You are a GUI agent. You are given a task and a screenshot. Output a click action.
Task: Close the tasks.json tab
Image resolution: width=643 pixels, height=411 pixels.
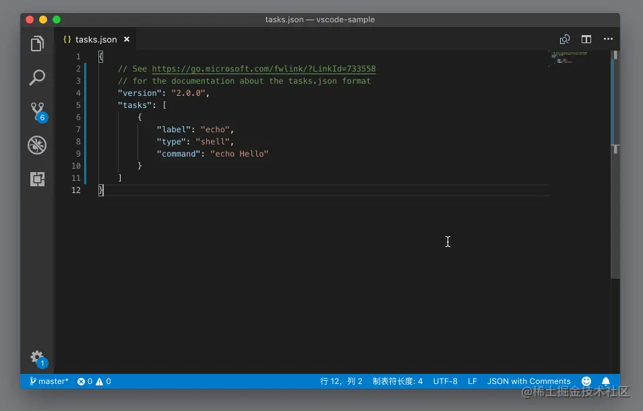point(127,40)
